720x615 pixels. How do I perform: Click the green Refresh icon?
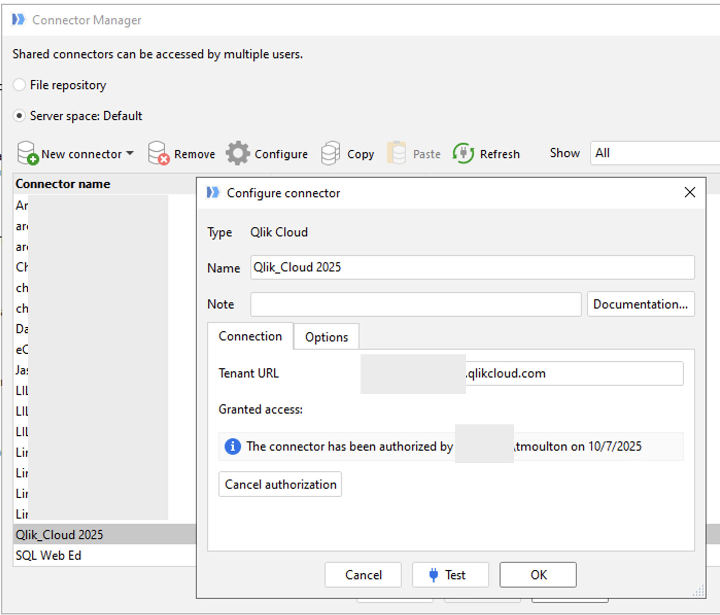(x=463, y=153)
